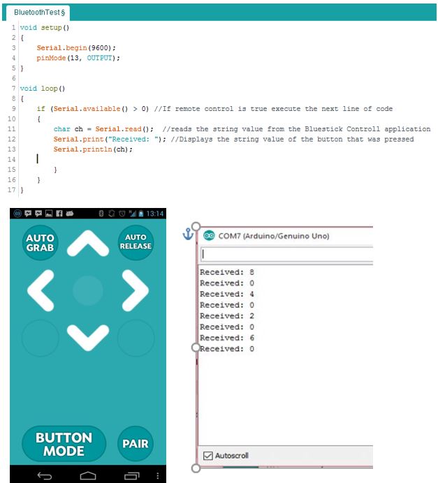This screenshot has width=438, height=483.
Task: Click the 'Serial.println(ch);' code line
Action: (93, 149)
